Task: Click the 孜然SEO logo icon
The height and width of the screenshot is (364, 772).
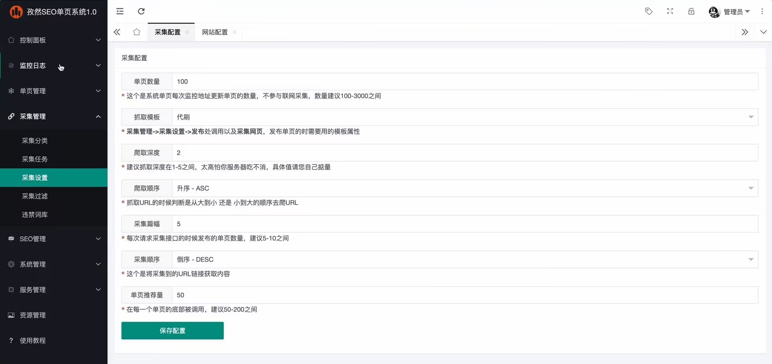Action: [x=16, y=12]
